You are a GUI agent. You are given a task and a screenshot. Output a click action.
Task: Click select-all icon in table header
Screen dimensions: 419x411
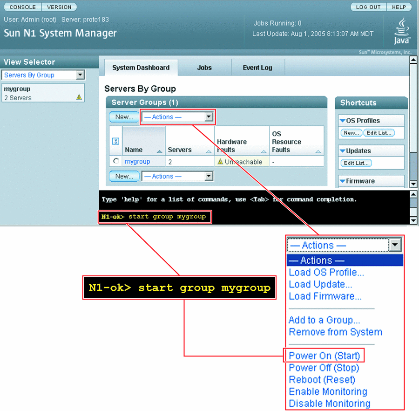115,141
